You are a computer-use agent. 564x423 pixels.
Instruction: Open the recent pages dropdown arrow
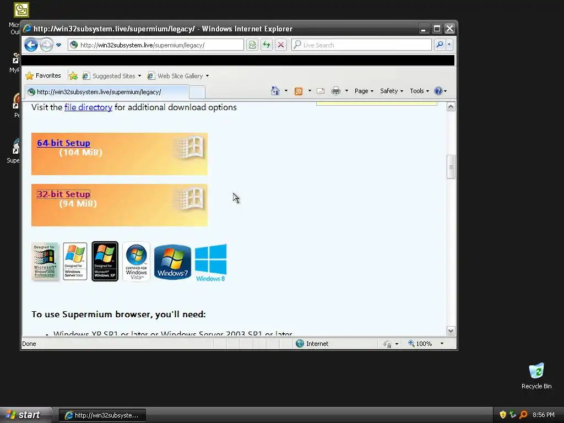click(x=58, y=45)
